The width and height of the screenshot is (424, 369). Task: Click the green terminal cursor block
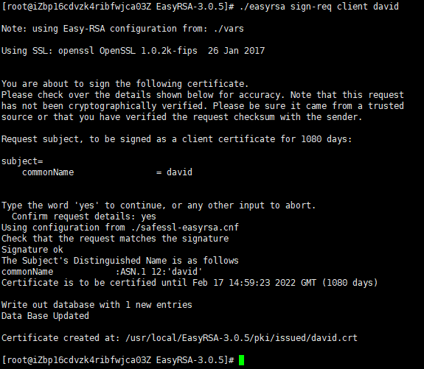[241, 360]
